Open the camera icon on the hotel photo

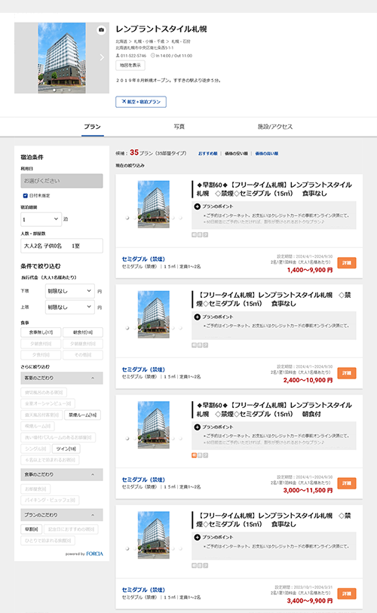[101, 29]
